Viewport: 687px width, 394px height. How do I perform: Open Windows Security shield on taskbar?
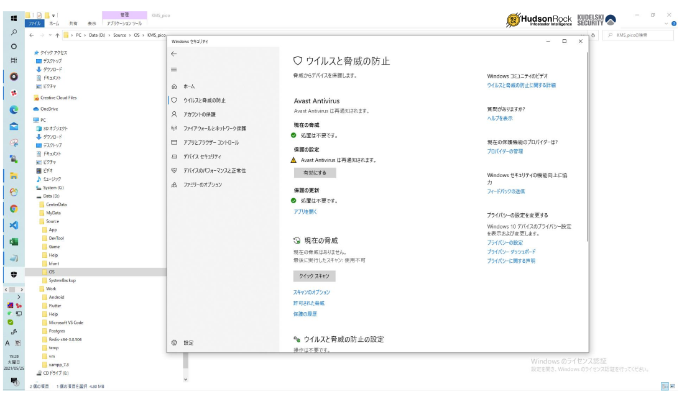point(14,275)
